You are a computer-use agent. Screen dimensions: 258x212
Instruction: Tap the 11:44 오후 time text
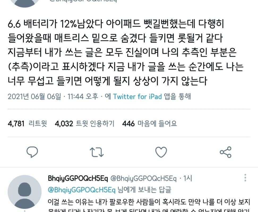[83, 96]
